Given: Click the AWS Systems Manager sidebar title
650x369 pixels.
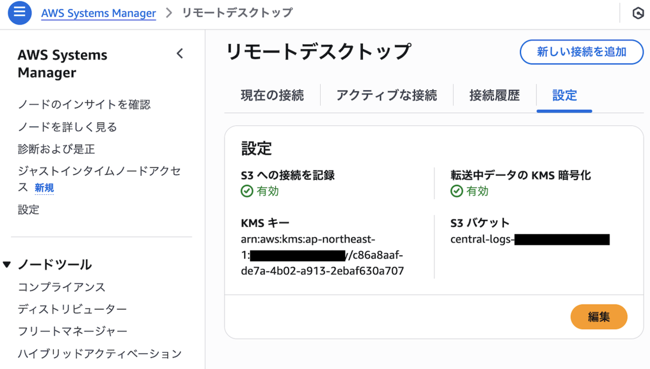Looking at the screenshot, I should click(62, 64).
